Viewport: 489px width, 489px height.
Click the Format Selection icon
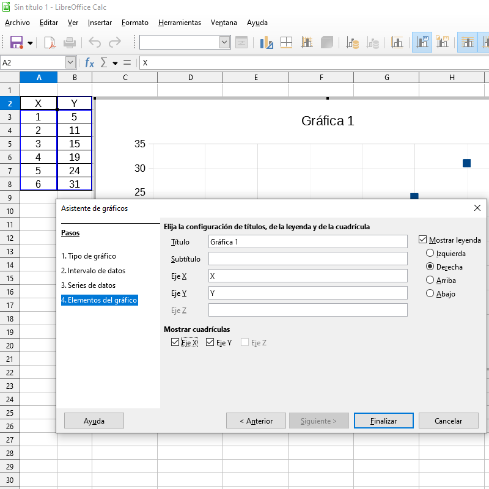coord(241,42)
